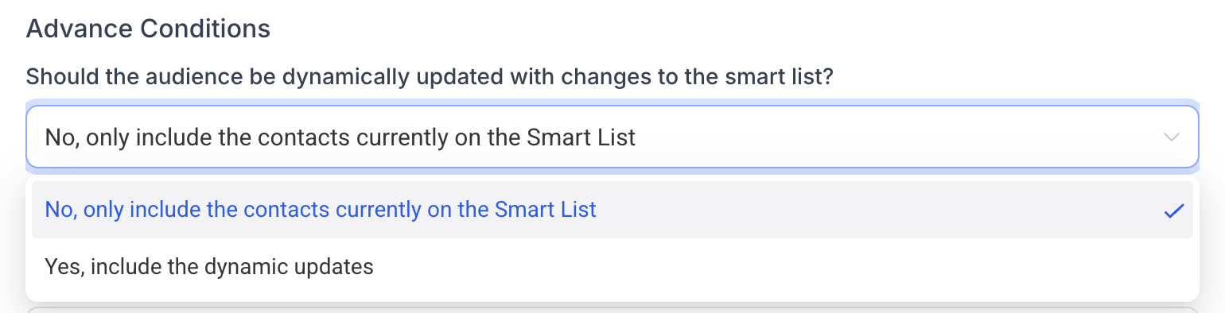The image size is (1225, 313).
Task: Click empty space right of "Yes" option text
Action: (784, 267)
